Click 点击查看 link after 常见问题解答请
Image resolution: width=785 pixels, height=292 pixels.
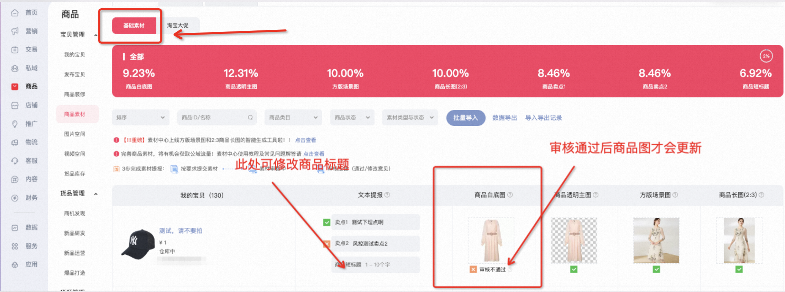tap(314, 154)
